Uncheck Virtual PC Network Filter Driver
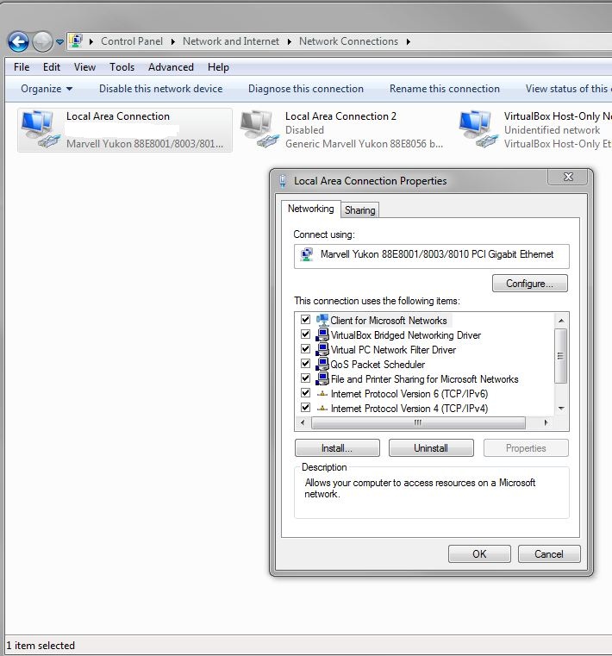The image size is (612, 656). point(305,349)
